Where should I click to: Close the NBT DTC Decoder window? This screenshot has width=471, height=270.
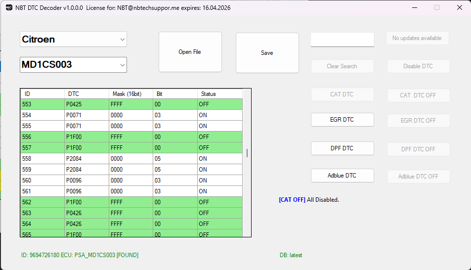click(x=460, y=7)
